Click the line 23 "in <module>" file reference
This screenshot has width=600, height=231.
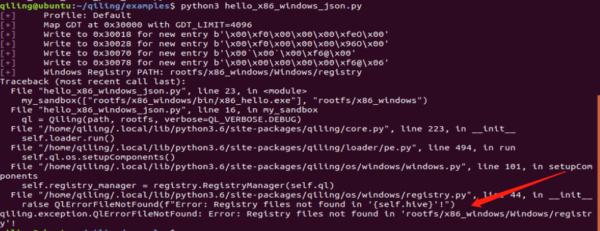click(159, 91)
